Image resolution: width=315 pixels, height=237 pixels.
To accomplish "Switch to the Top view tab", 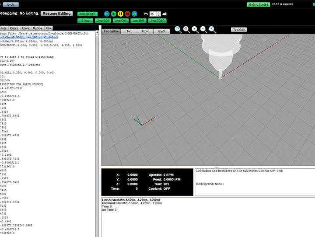I will tap(129, 31).
